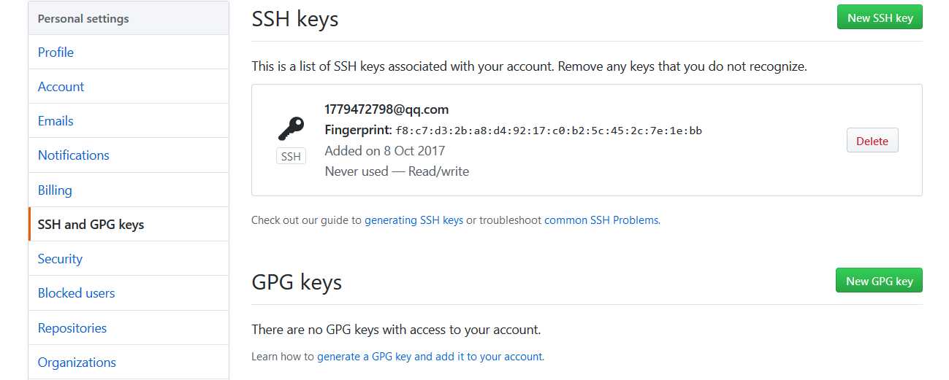Click the New SSH key button
Image resolution: width=949 pixels, height=380 pixels.
coord(880,18)
